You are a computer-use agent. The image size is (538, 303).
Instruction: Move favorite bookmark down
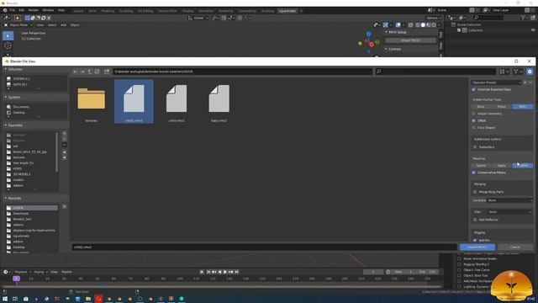(x=65, y=157)
